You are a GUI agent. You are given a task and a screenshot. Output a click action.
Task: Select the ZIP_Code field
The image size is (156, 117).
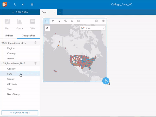[12, 84]
